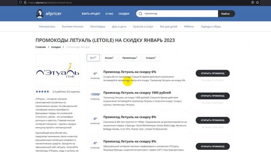Open the Взять кредит menu item
271x152 pixels.
[91, 14]
